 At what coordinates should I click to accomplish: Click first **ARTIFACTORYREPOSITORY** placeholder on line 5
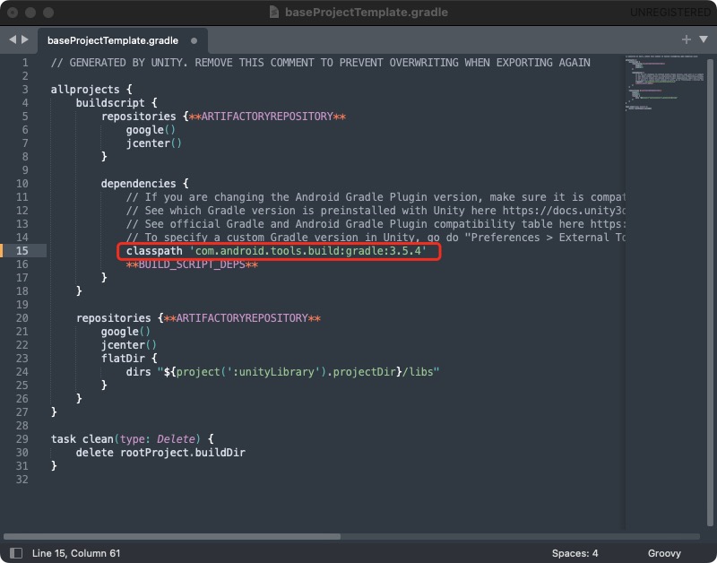267,117
